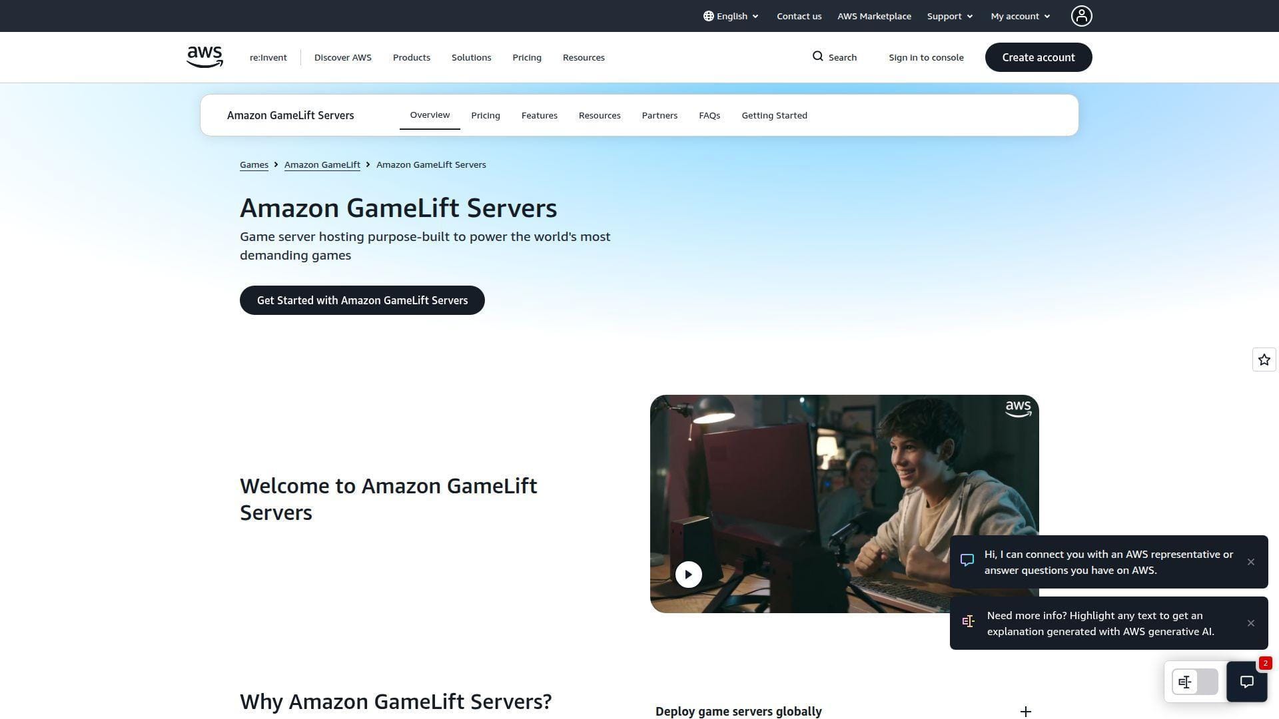Click the search magnifier icon
Screen dimensions: 1279x719
pos(817,57)
